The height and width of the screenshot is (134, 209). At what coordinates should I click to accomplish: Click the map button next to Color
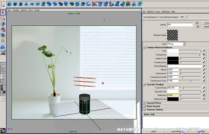click(204, 51)
